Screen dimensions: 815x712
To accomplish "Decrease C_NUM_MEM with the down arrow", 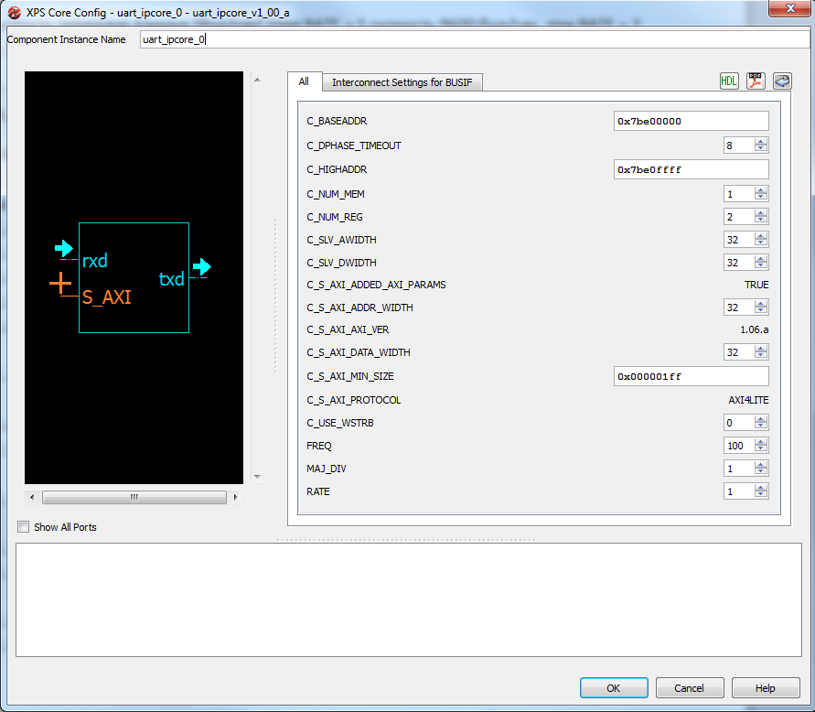I will 761,197.
